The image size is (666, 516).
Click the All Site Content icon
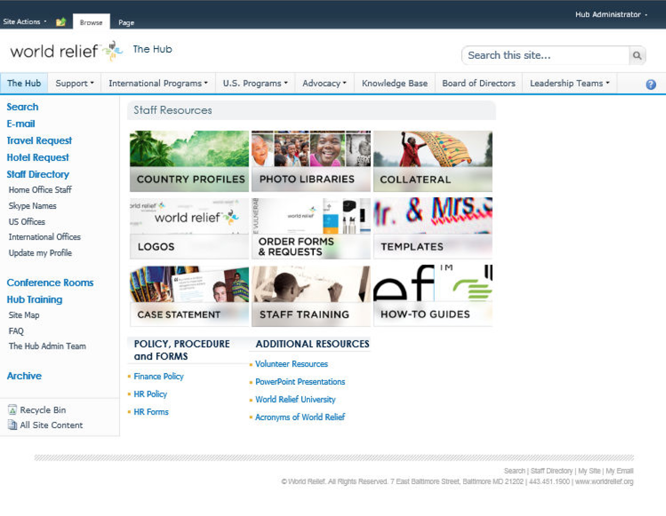(12, 425)
